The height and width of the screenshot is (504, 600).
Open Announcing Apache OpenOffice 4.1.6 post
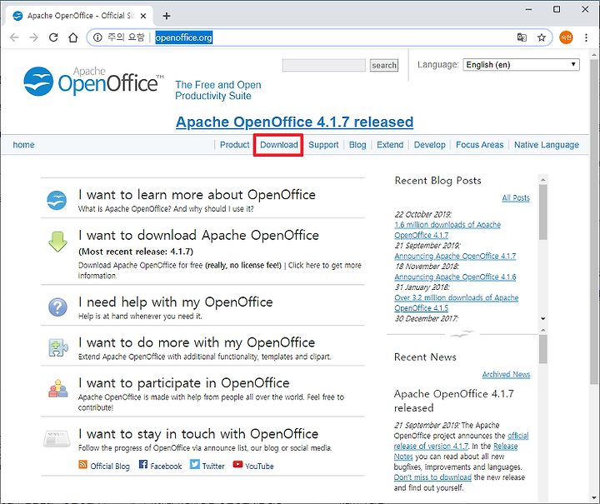(x=455, y=277)
